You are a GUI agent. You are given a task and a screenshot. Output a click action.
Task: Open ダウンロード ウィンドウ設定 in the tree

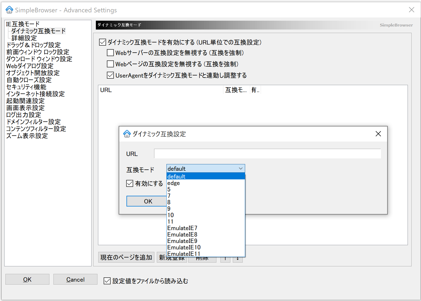pos(39,59)
